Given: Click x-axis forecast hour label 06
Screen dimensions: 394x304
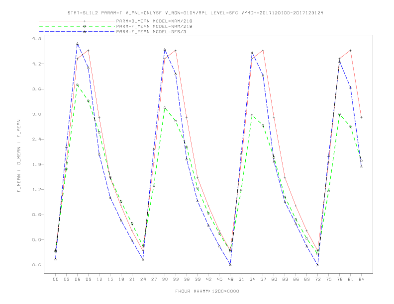Looking at the screenshot, I should click(x=78, y=279).
